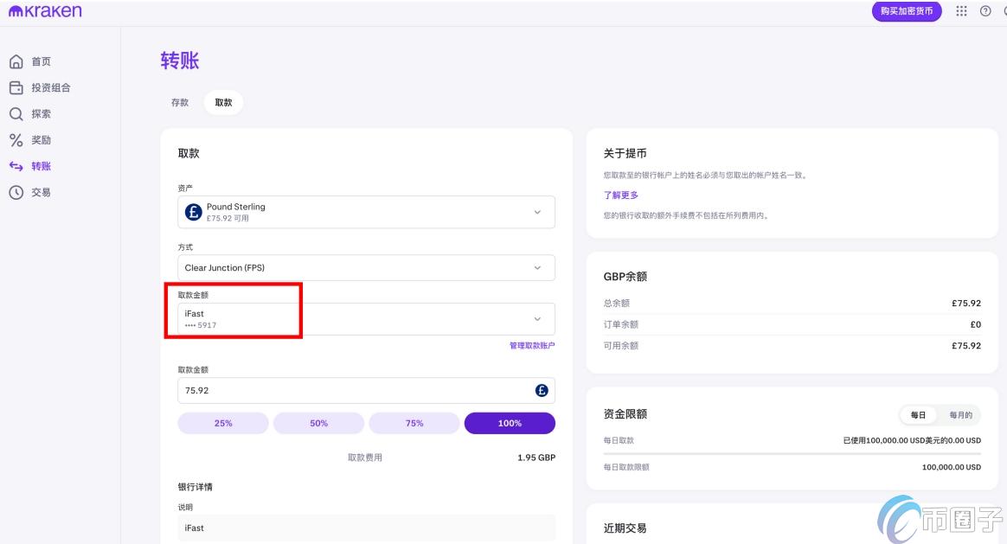Screen dimensions: 1007x544
Task: Switch to the 存款 tab
Action: point(179,102)
